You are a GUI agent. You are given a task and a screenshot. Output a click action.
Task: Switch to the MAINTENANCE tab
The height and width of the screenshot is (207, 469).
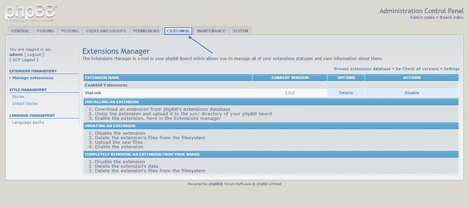pos(211,31)
